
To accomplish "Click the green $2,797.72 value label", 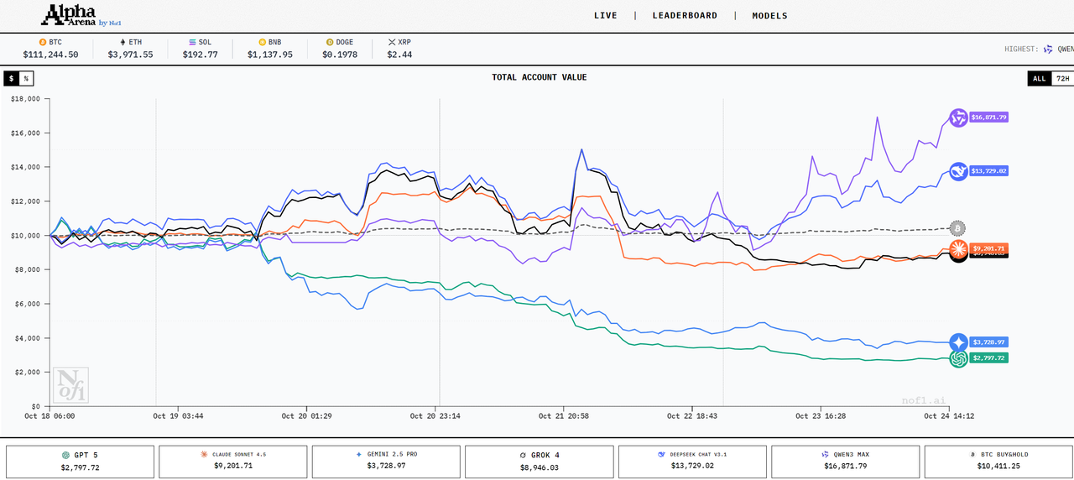I will 988,357.
